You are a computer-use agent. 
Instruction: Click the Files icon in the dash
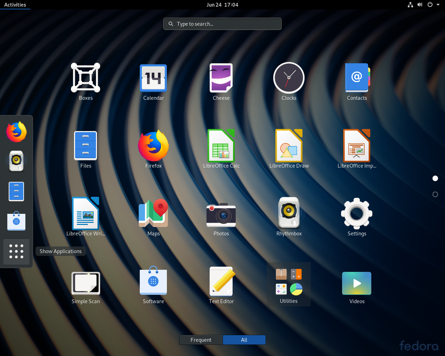[16, 191]
